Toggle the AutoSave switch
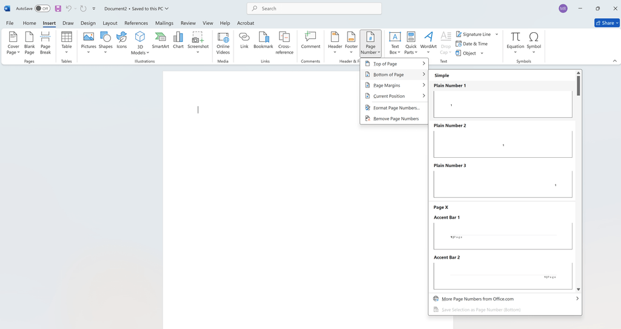The width and height of the screenshot is (621, 329). 42,8
